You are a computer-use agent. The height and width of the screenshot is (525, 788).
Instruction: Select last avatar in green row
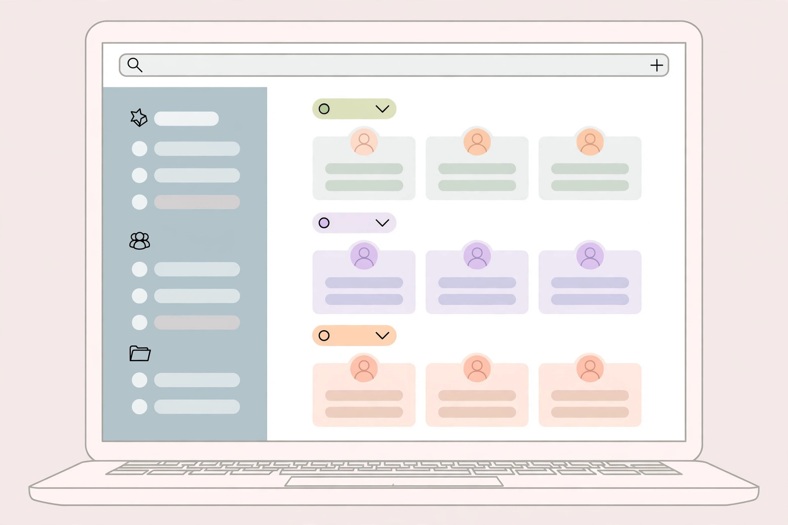[x=590, y=142]
